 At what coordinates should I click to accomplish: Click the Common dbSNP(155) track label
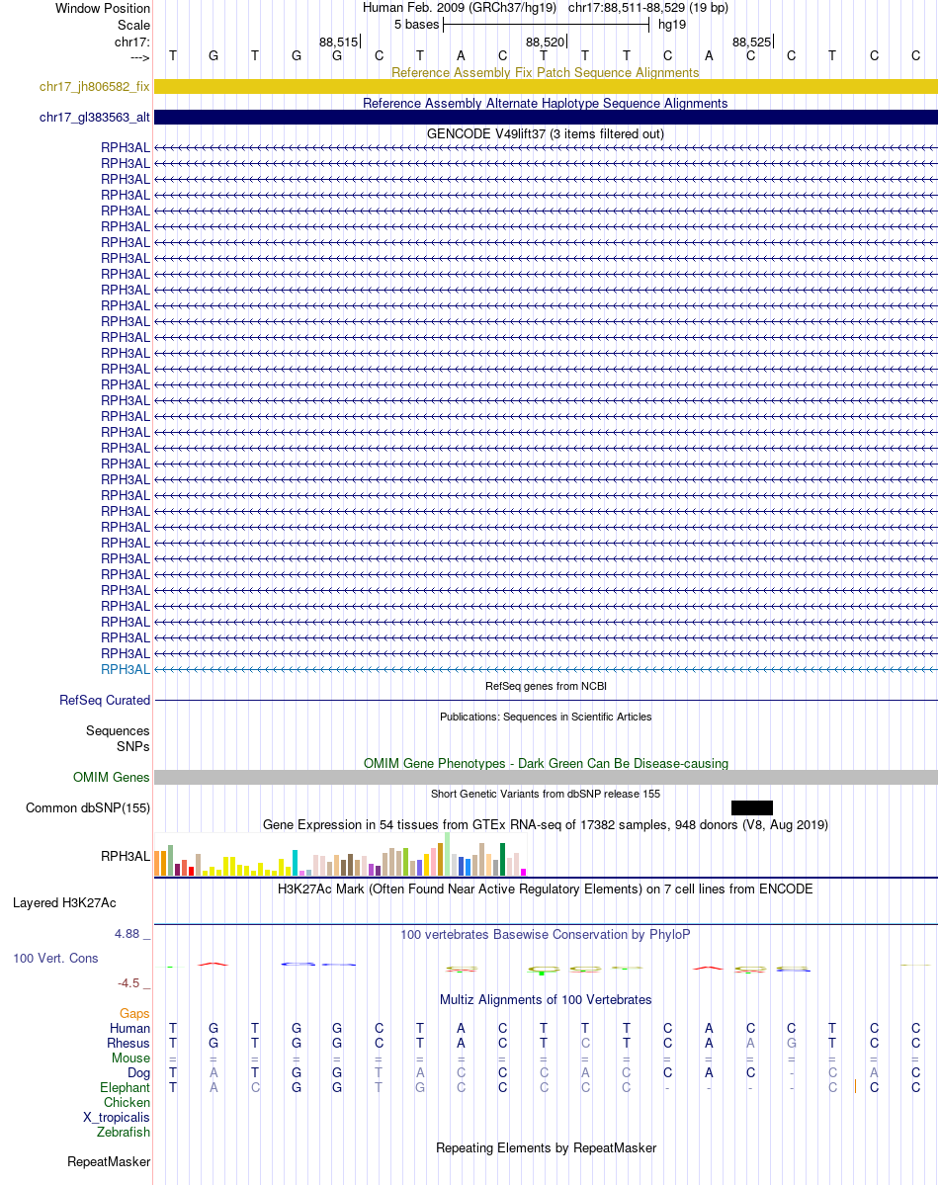tap(88, 807)
